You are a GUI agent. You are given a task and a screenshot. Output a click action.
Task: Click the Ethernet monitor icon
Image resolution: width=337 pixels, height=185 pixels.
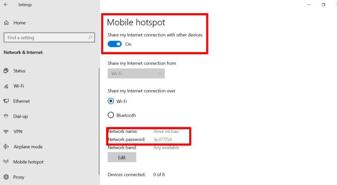click(6, 101)
